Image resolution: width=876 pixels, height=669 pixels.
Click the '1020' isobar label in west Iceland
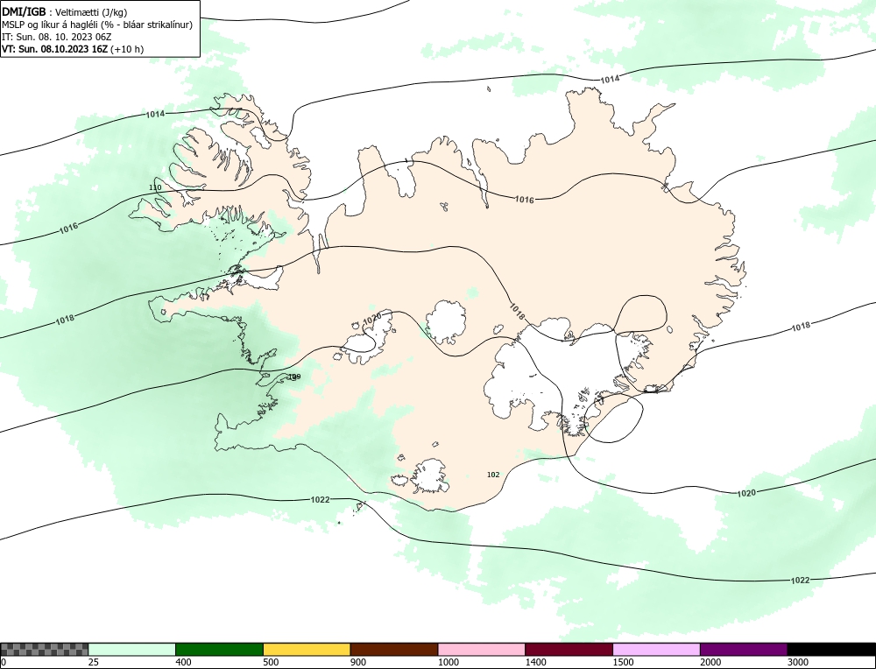[371, 319]
